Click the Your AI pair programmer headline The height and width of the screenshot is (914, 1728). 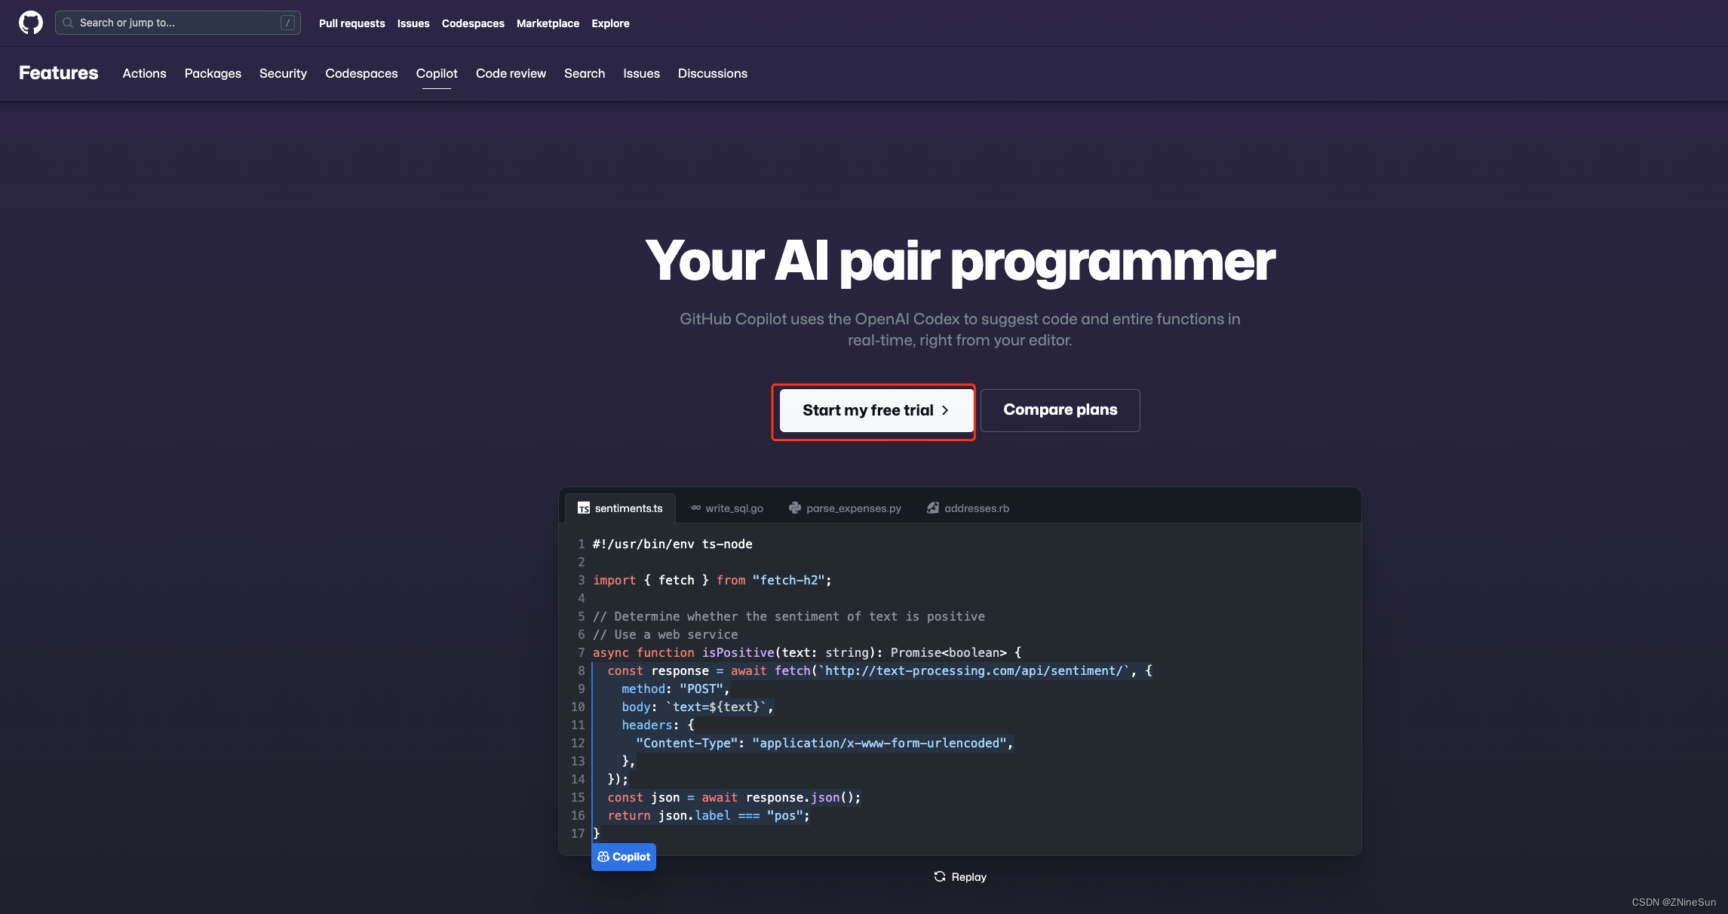click(960, 261)
